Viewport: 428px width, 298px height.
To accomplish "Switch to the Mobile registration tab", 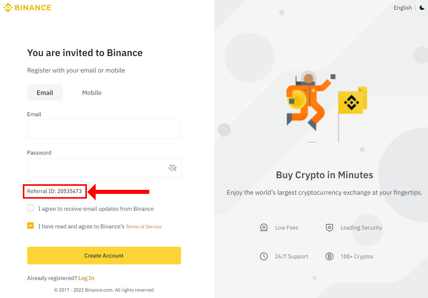I will click(x=91, y=93).
